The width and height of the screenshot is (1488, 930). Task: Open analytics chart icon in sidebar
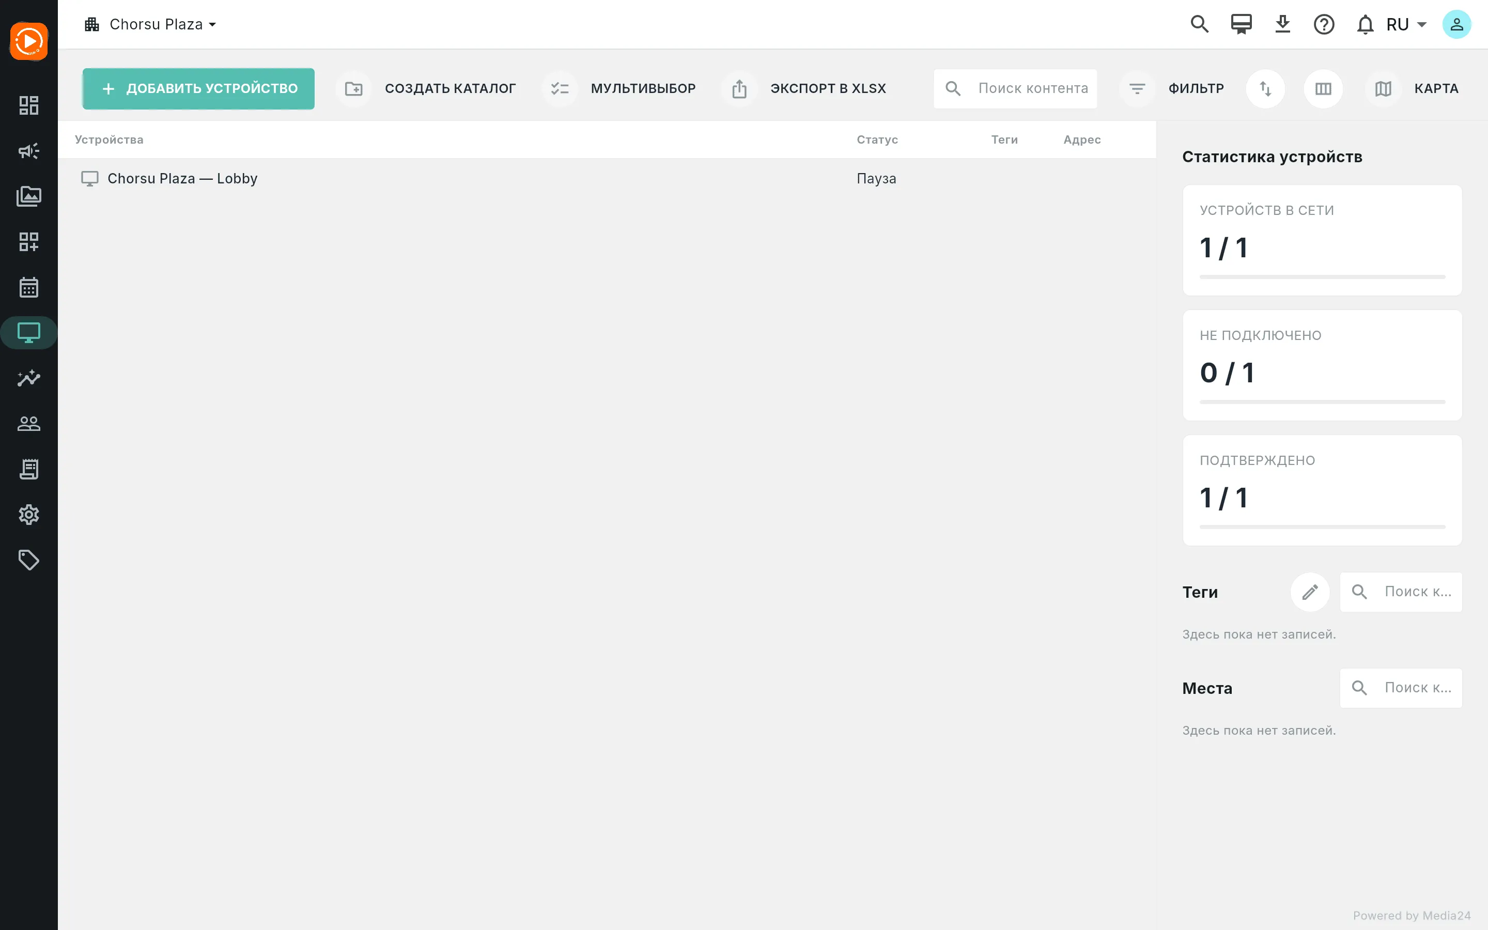point(29,378)
